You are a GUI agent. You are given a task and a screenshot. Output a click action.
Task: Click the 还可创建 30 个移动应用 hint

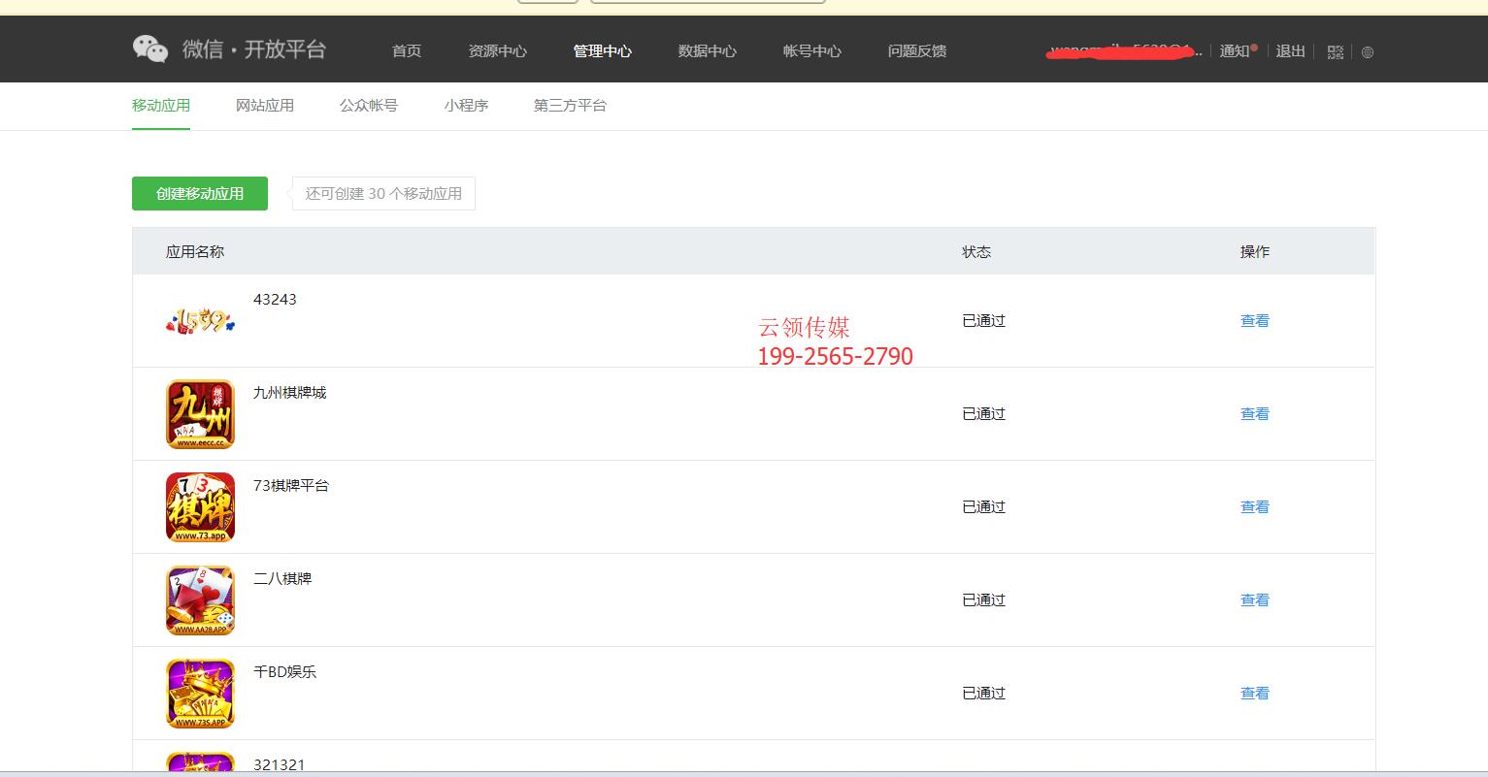384,194
